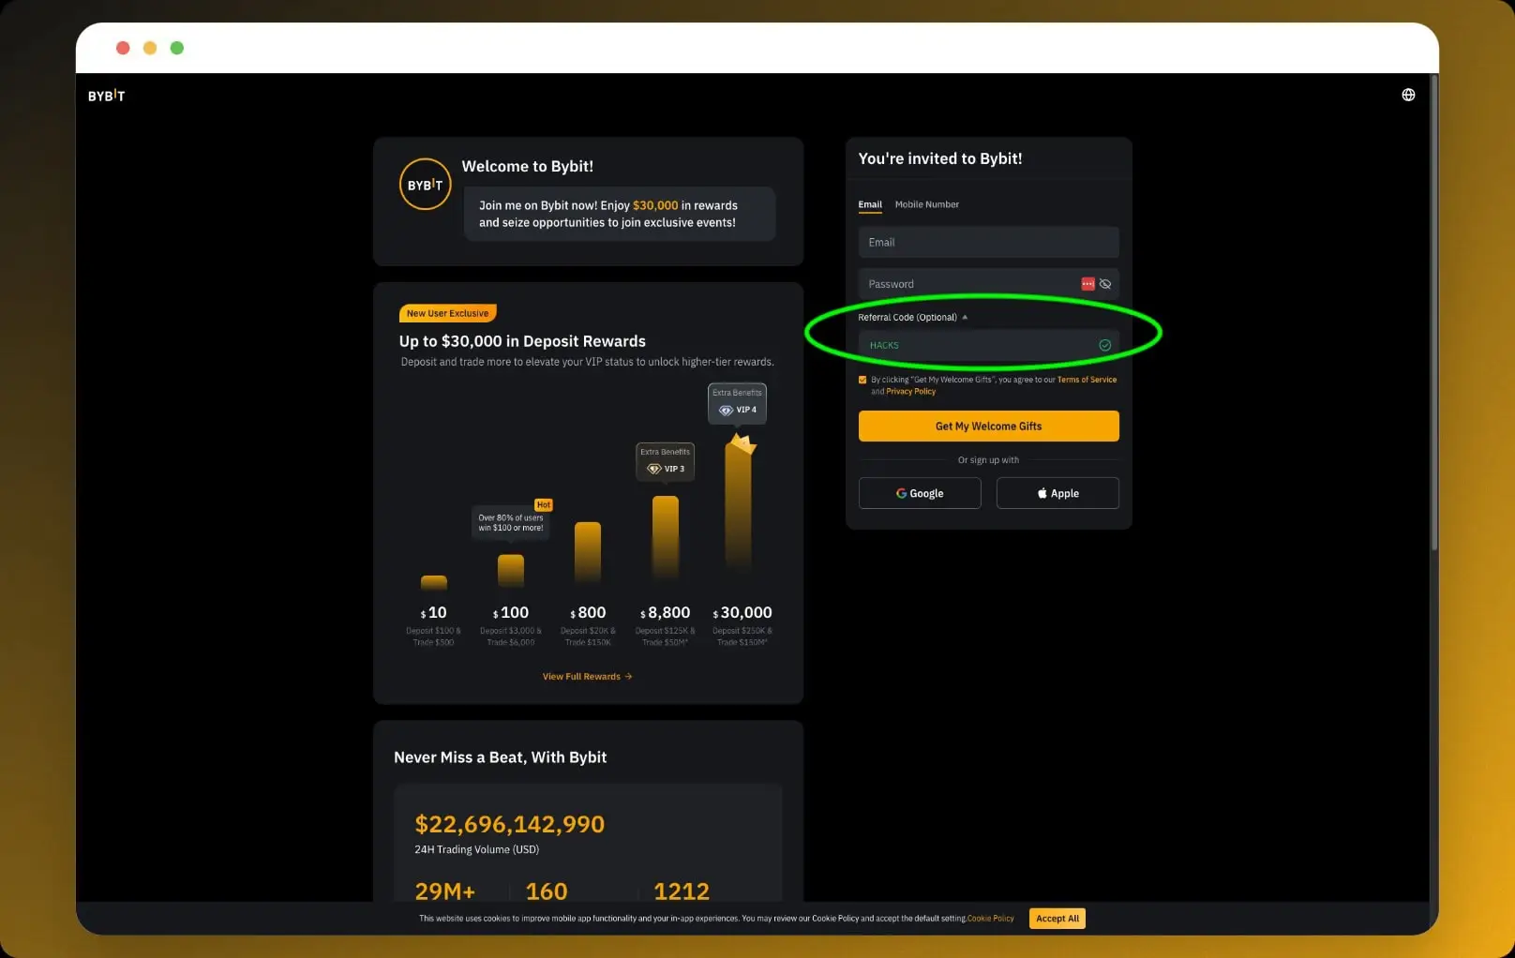This screenshot has height=958, width=1515.
Task: Click the $30,000 highlighted amount in welcome message
Action: pos(655,205)
